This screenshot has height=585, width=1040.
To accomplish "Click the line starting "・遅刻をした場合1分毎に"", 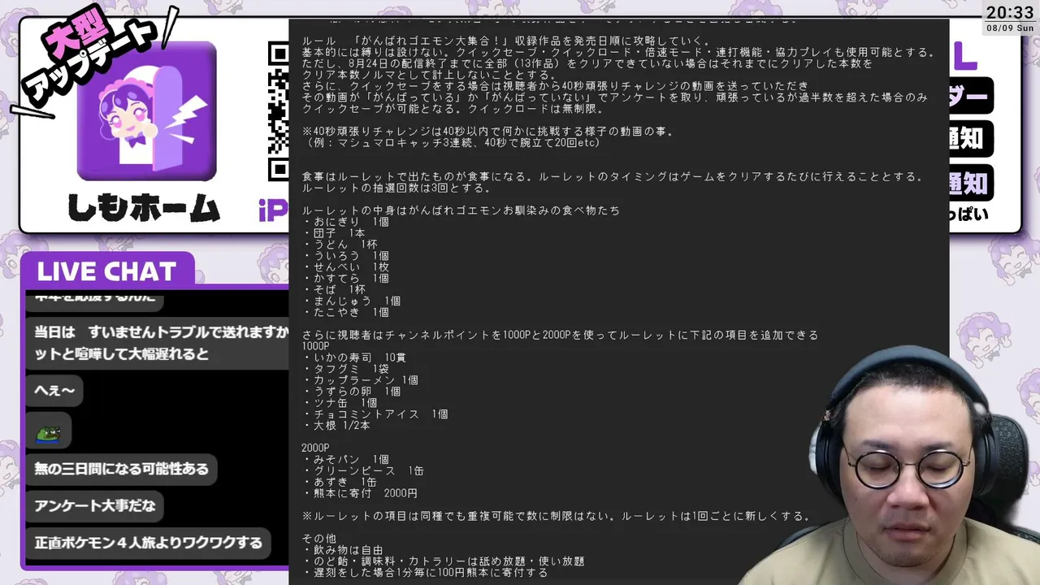I will (425, 573).
